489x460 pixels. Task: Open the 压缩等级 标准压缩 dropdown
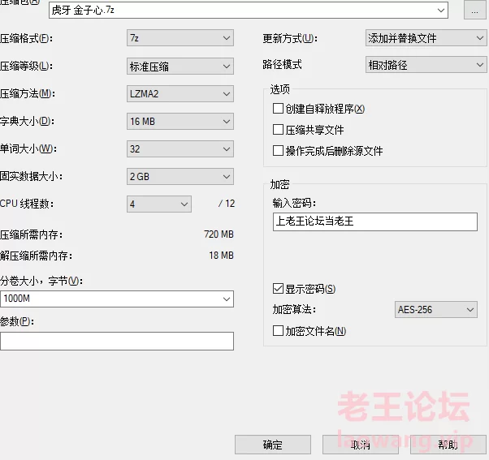[x=180, y=66]
